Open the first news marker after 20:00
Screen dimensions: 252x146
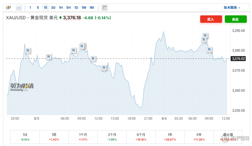[x=27, y=51]
